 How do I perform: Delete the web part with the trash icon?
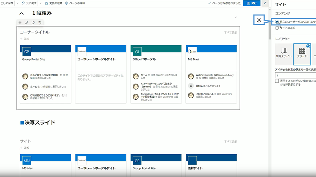40,22
